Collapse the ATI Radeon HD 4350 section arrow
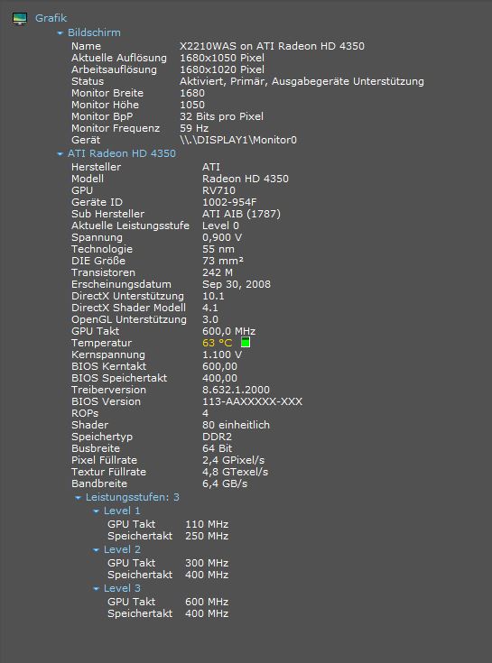This screenshot has height=663, width=492. (x=60, y=154)
